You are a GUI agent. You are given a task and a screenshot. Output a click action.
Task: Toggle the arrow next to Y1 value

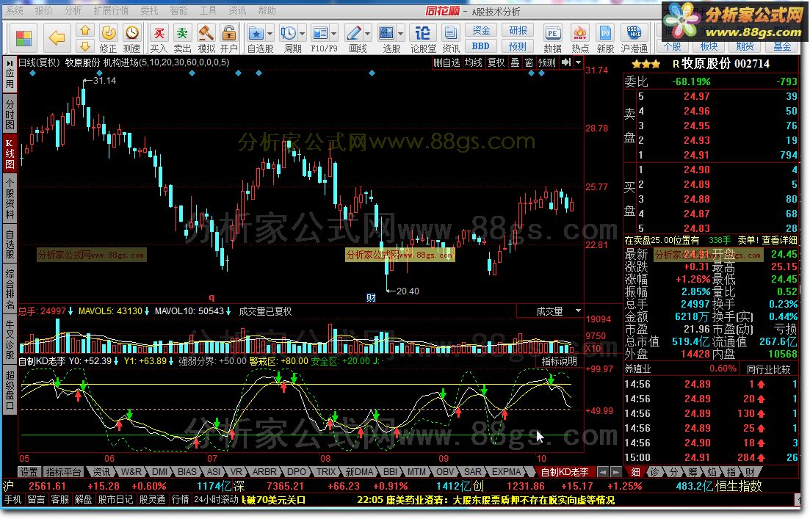[171, 361]
